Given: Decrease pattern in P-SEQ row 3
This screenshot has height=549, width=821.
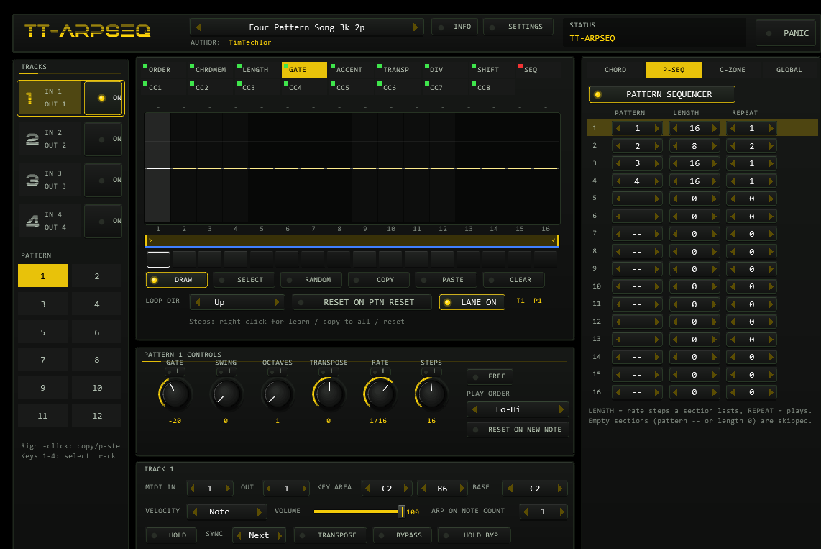Looking at the screenshot, I should click(618, 163).
